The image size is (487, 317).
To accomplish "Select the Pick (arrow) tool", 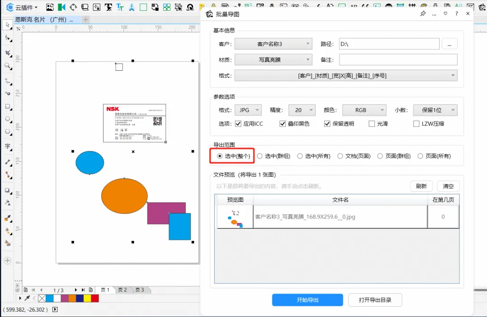I will 8,25.
